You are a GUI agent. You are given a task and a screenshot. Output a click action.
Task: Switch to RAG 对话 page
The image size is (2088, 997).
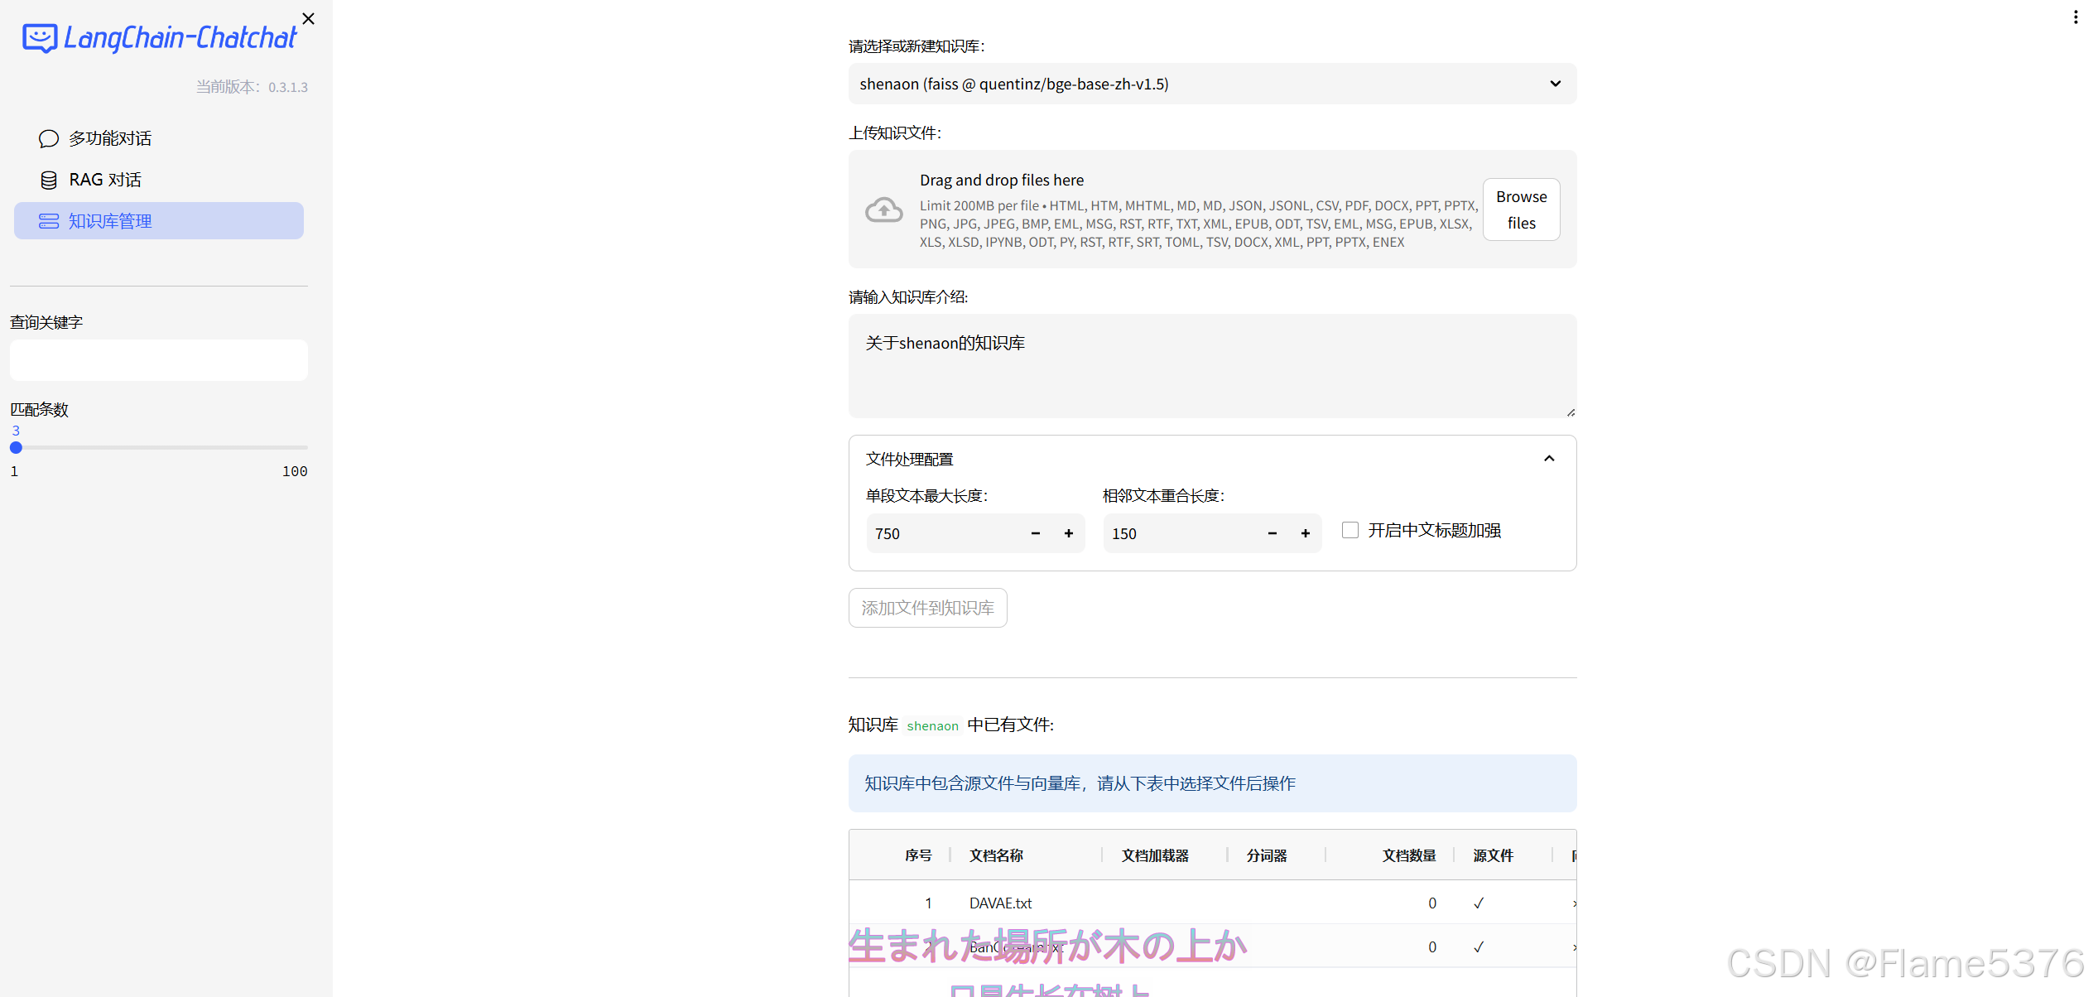point(104,180)
